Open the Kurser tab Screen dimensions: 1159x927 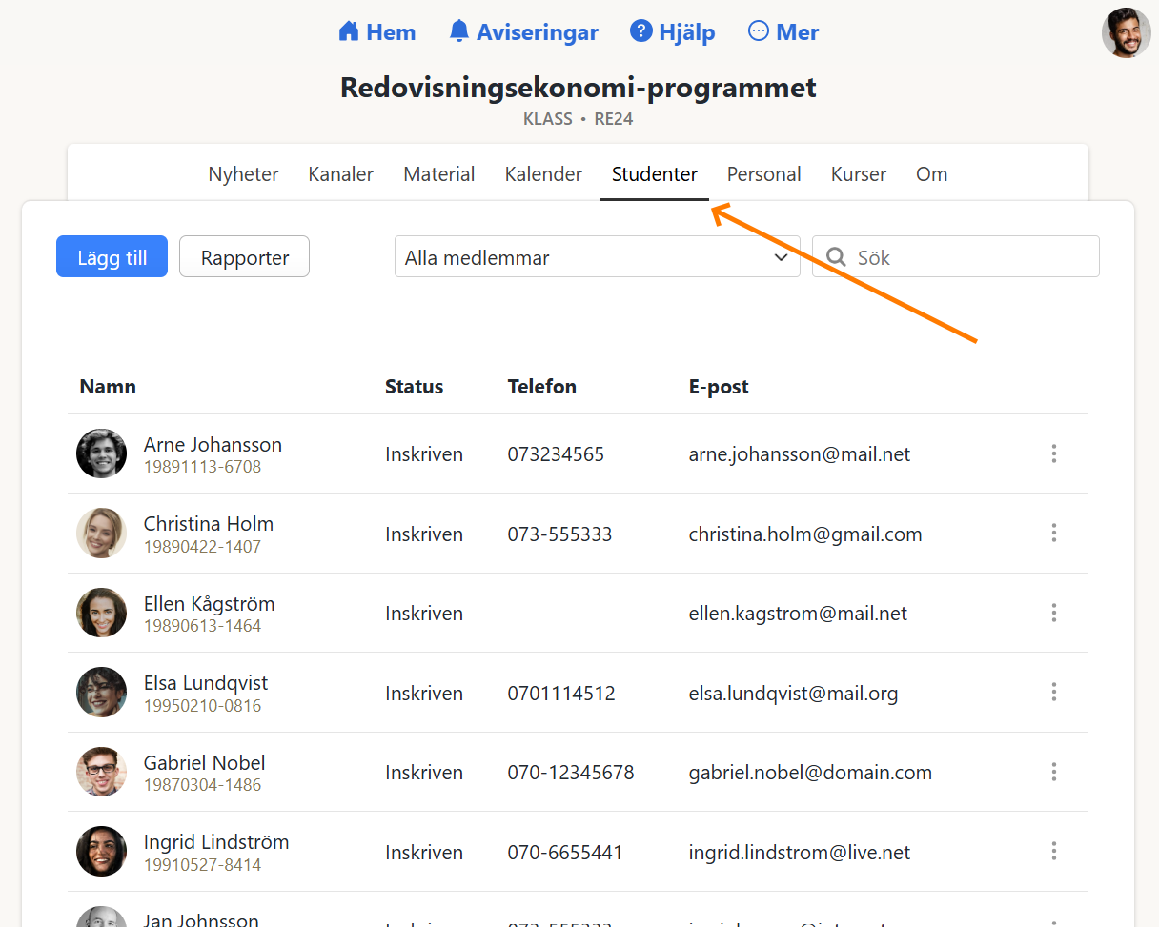point(858,174)
